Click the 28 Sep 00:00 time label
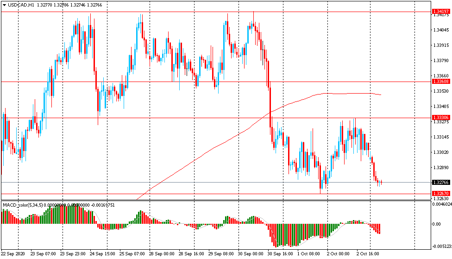Image resolution: width=452 pixels, height=259 pixels. pos(162,254)
